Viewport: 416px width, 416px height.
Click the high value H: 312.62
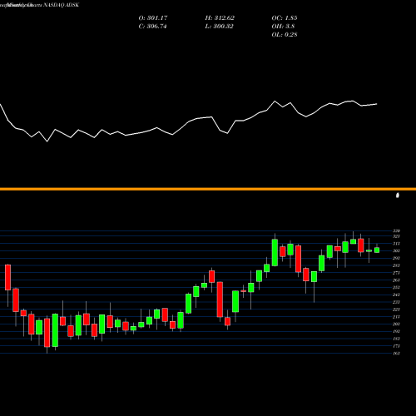click(x=220, y=18)
